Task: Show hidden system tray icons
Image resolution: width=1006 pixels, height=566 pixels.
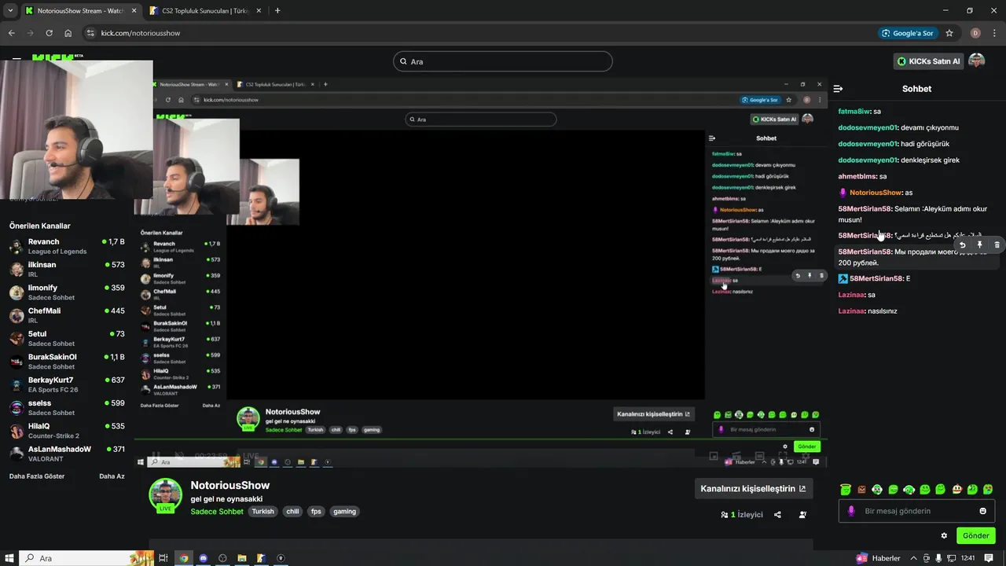Action: click(x=913, y=558)
